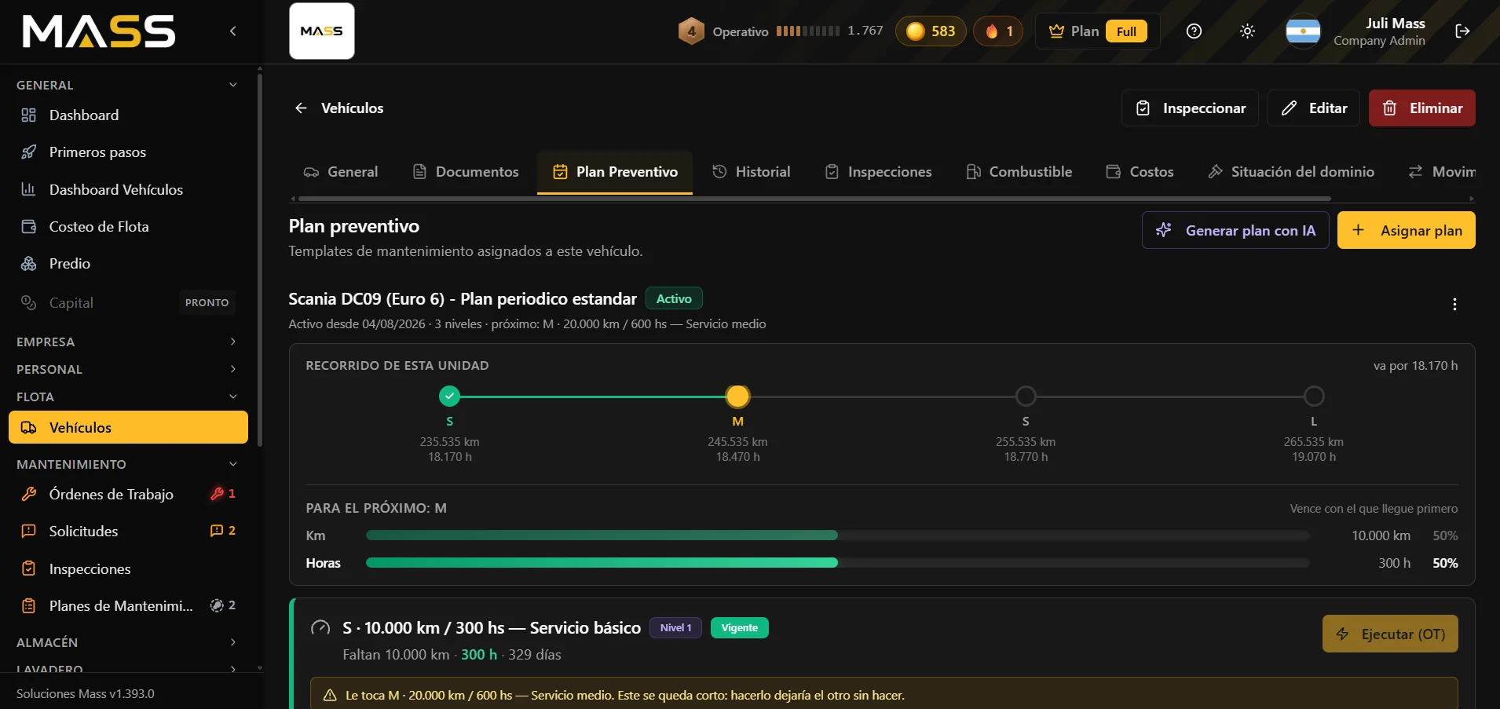The width and height of the screenshot is (1500, 709).
Task: Collapse the sidebar with the chevron
Action: pyautogui.click(x=232, y=31)
